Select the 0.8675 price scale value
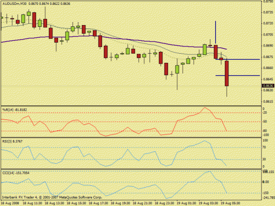Viewport: 275px width, 206px height. (268, 57)
